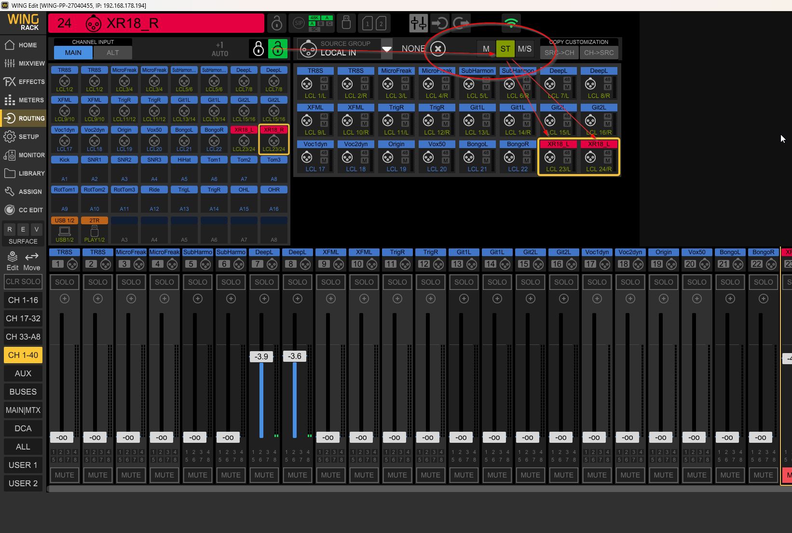Viewport: 792px width, 533px height.
Task: Click the SRC->CH copy button
Action: click(x=560, y=53)
